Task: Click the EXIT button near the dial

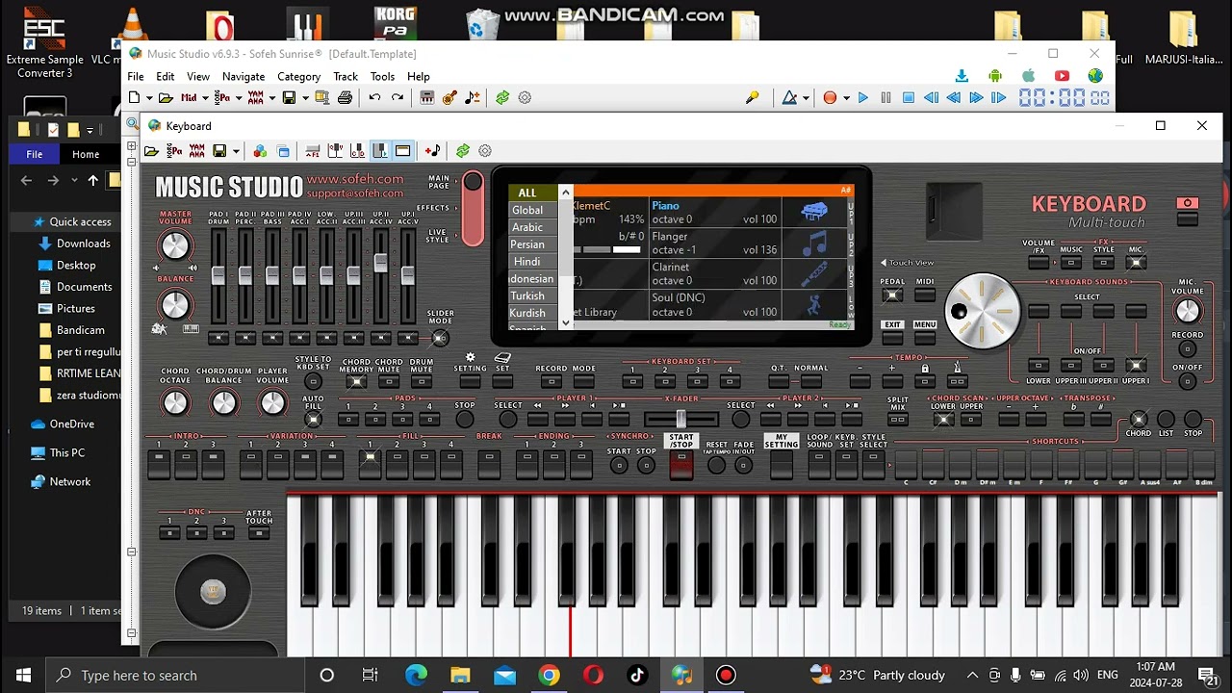Action: point(892,339)
